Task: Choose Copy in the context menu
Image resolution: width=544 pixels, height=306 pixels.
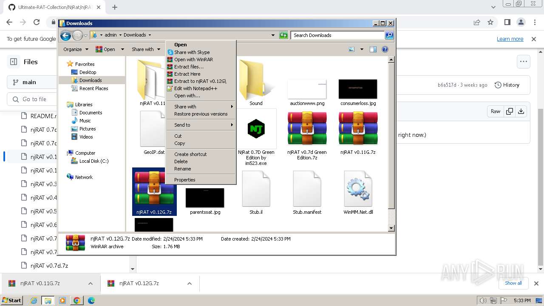Action: [x=201, y=143]
